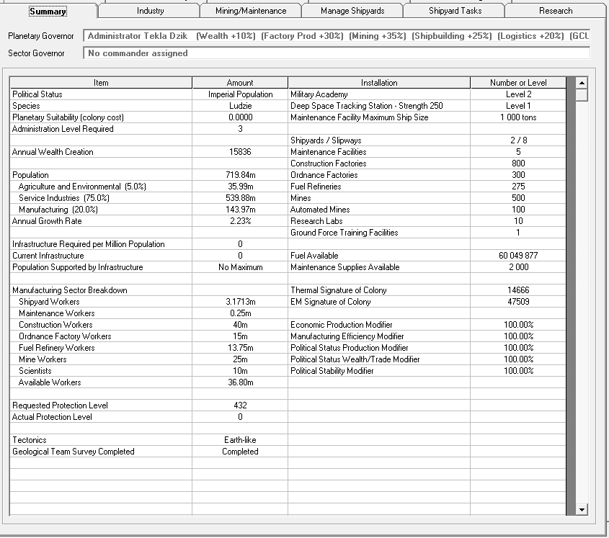Click the 'Mine Workers' label
Image resolution: width=609 pixels, height=538 pixels.
(43, 359)
